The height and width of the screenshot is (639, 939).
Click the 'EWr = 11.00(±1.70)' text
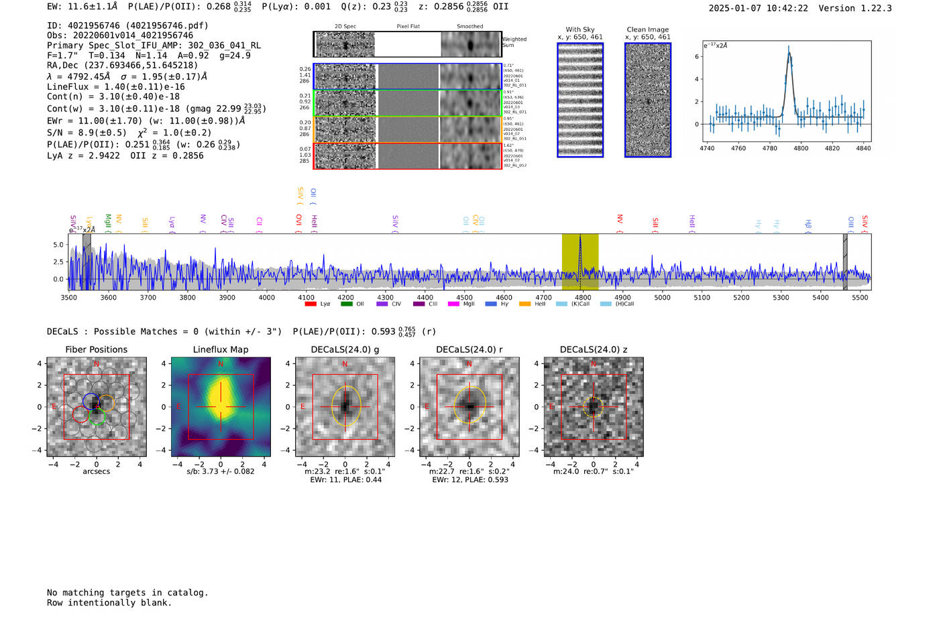point(95,121)
